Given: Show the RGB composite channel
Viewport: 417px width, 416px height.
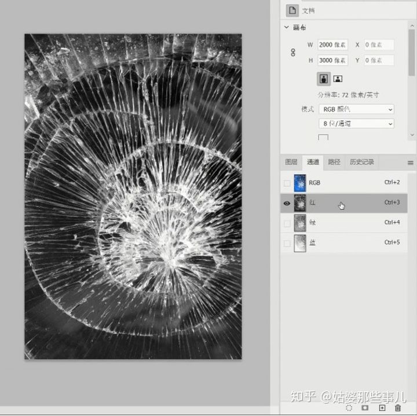Looking at the screenshot, I should 287,183.
